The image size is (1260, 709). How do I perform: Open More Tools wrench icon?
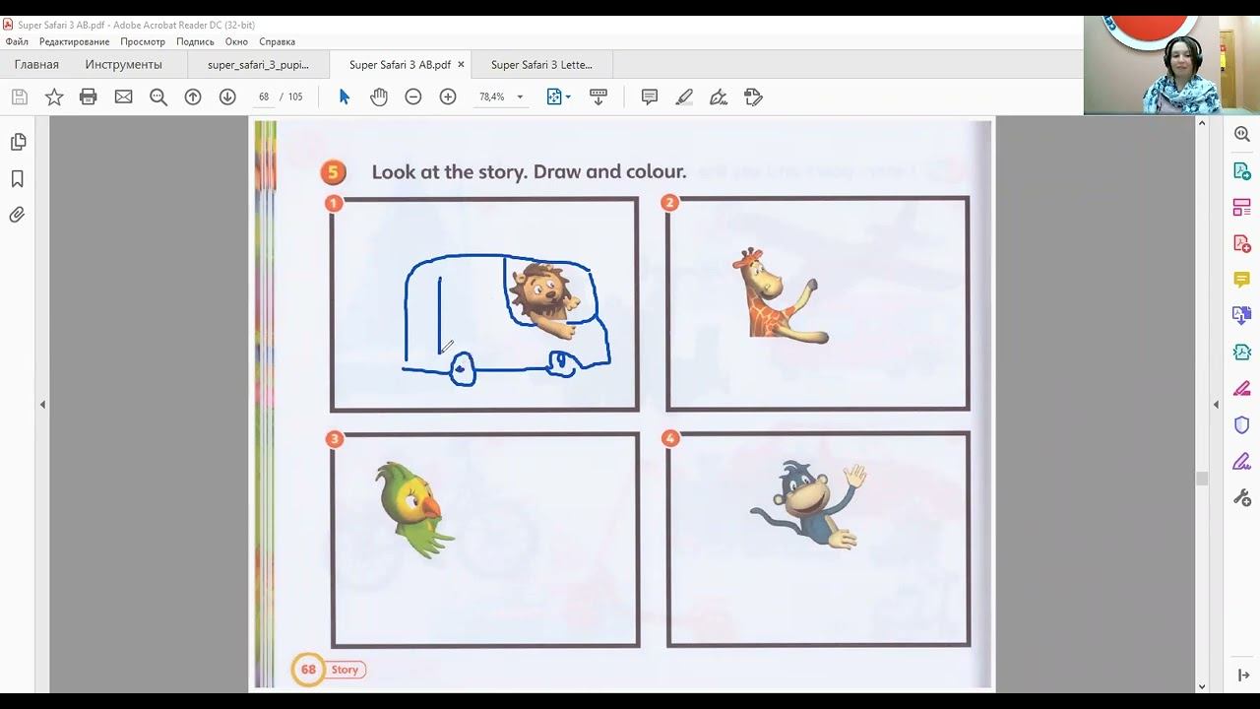pyautogui.click(x=1242, y=497)
